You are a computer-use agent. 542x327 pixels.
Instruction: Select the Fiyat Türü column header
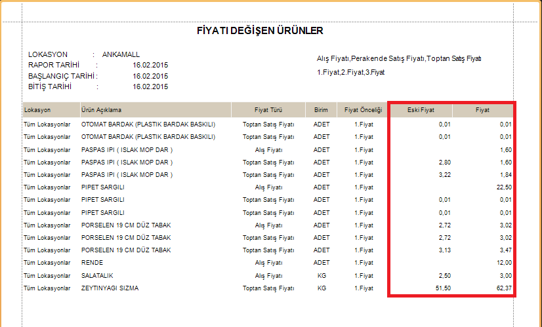tap(268, 110)
